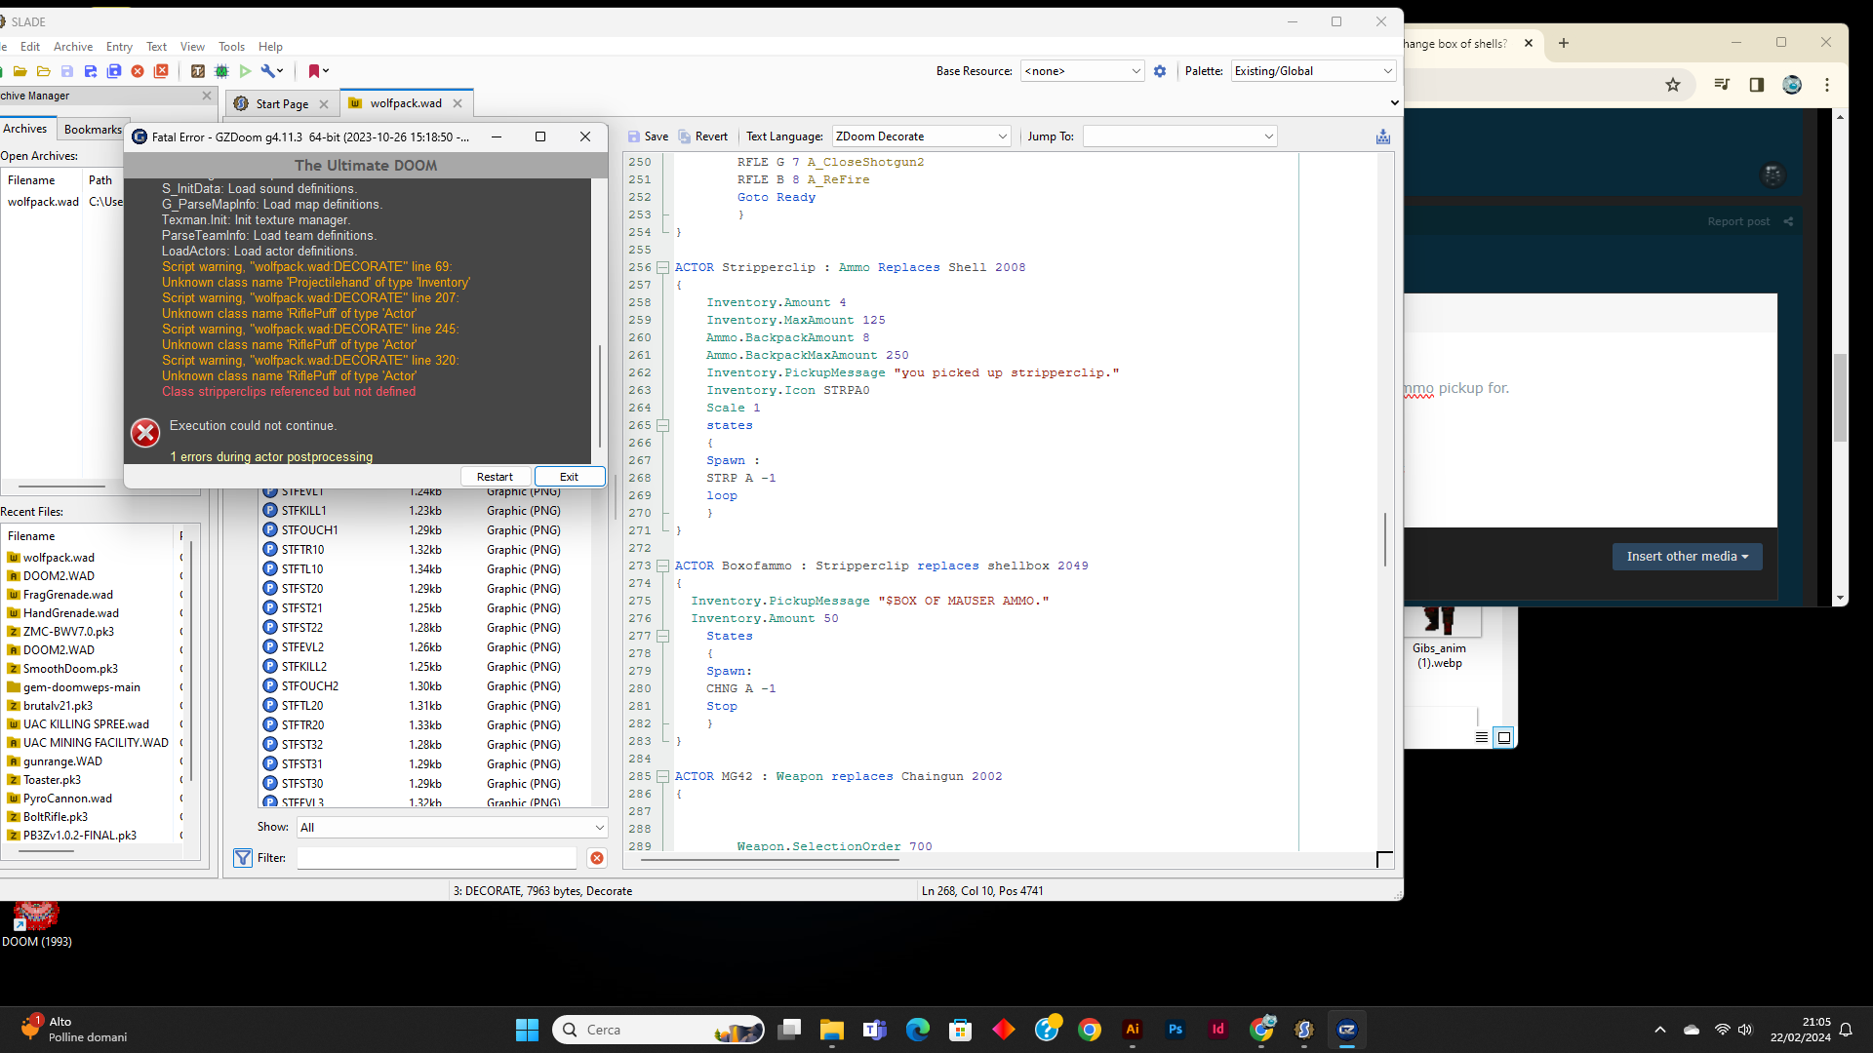This screenshot has width=1873, height=1053.
Task: Click the Save entry icon in text editor
Action: click(x=648, y=136)
